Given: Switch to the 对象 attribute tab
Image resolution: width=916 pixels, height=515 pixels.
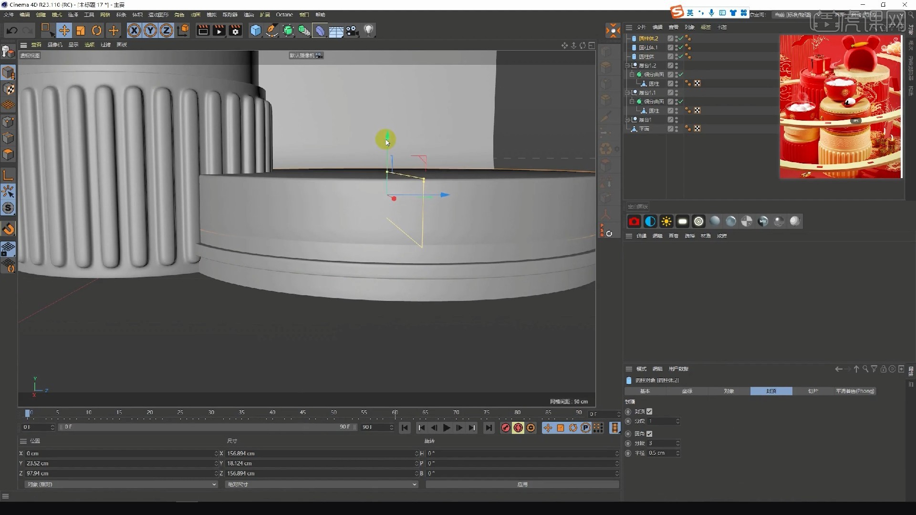Looking at the screenshot, I should pos(729,391).
